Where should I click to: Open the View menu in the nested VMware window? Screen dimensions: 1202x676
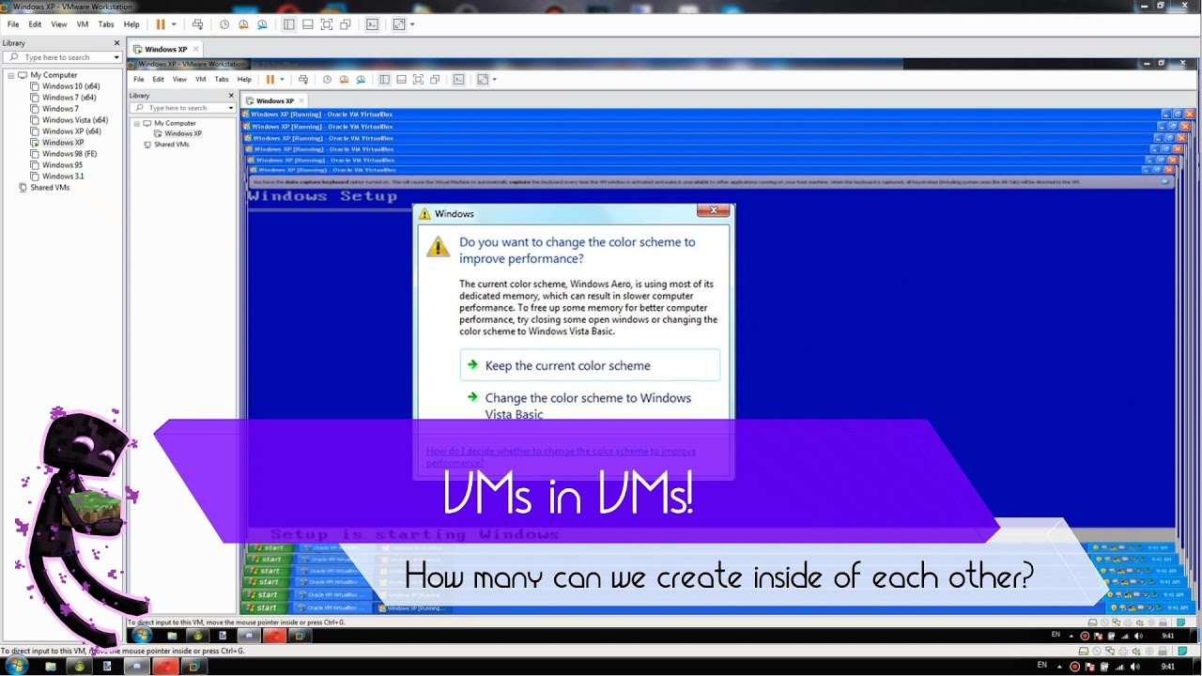point(179,80)
